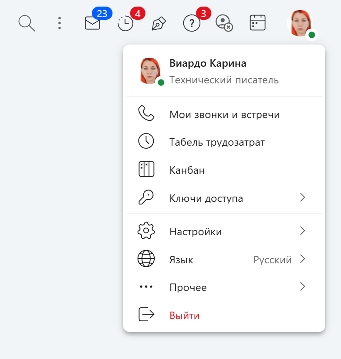Open the vertical three-dot more menu
Viewport: 341px width, 359px height.
pos(59,23)
